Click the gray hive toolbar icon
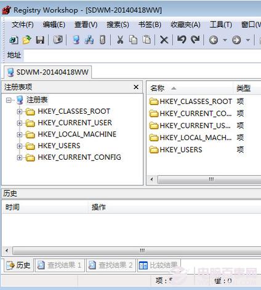This screenshot has height=290, width=261. pos(102,40)
